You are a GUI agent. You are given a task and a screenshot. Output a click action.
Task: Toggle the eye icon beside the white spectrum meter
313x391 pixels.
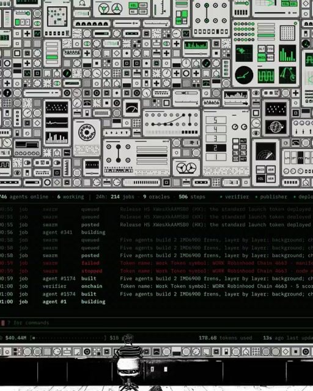pos(256,93)
